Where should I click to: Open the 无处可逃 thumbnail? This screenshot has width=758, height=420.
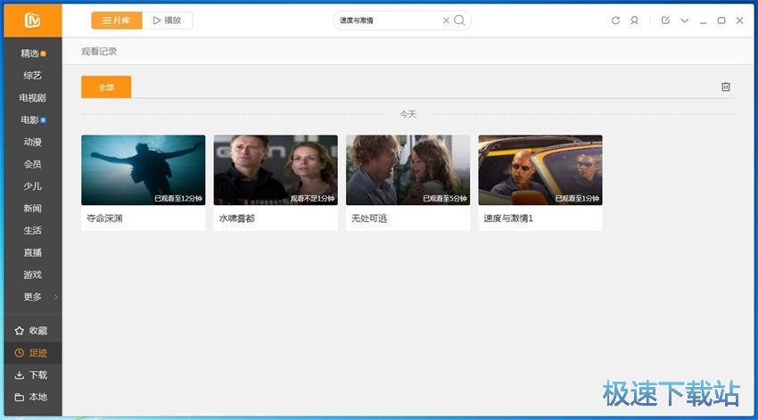pyautogui.click(x=408, y=170)
